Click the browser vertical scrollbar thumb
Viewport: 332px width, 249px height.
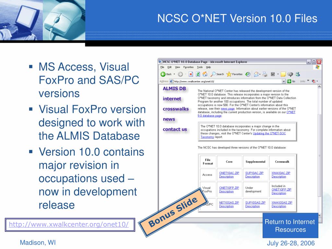pyautogui.click(x=319, y=156)
